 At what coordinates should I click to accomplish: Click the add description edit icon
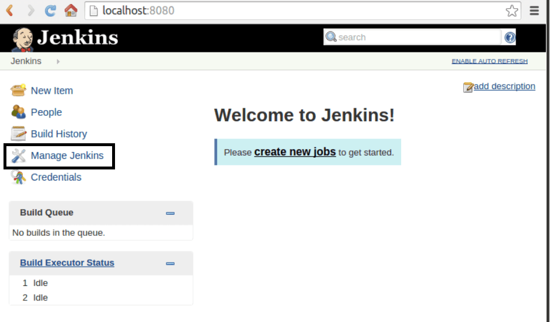468,87
